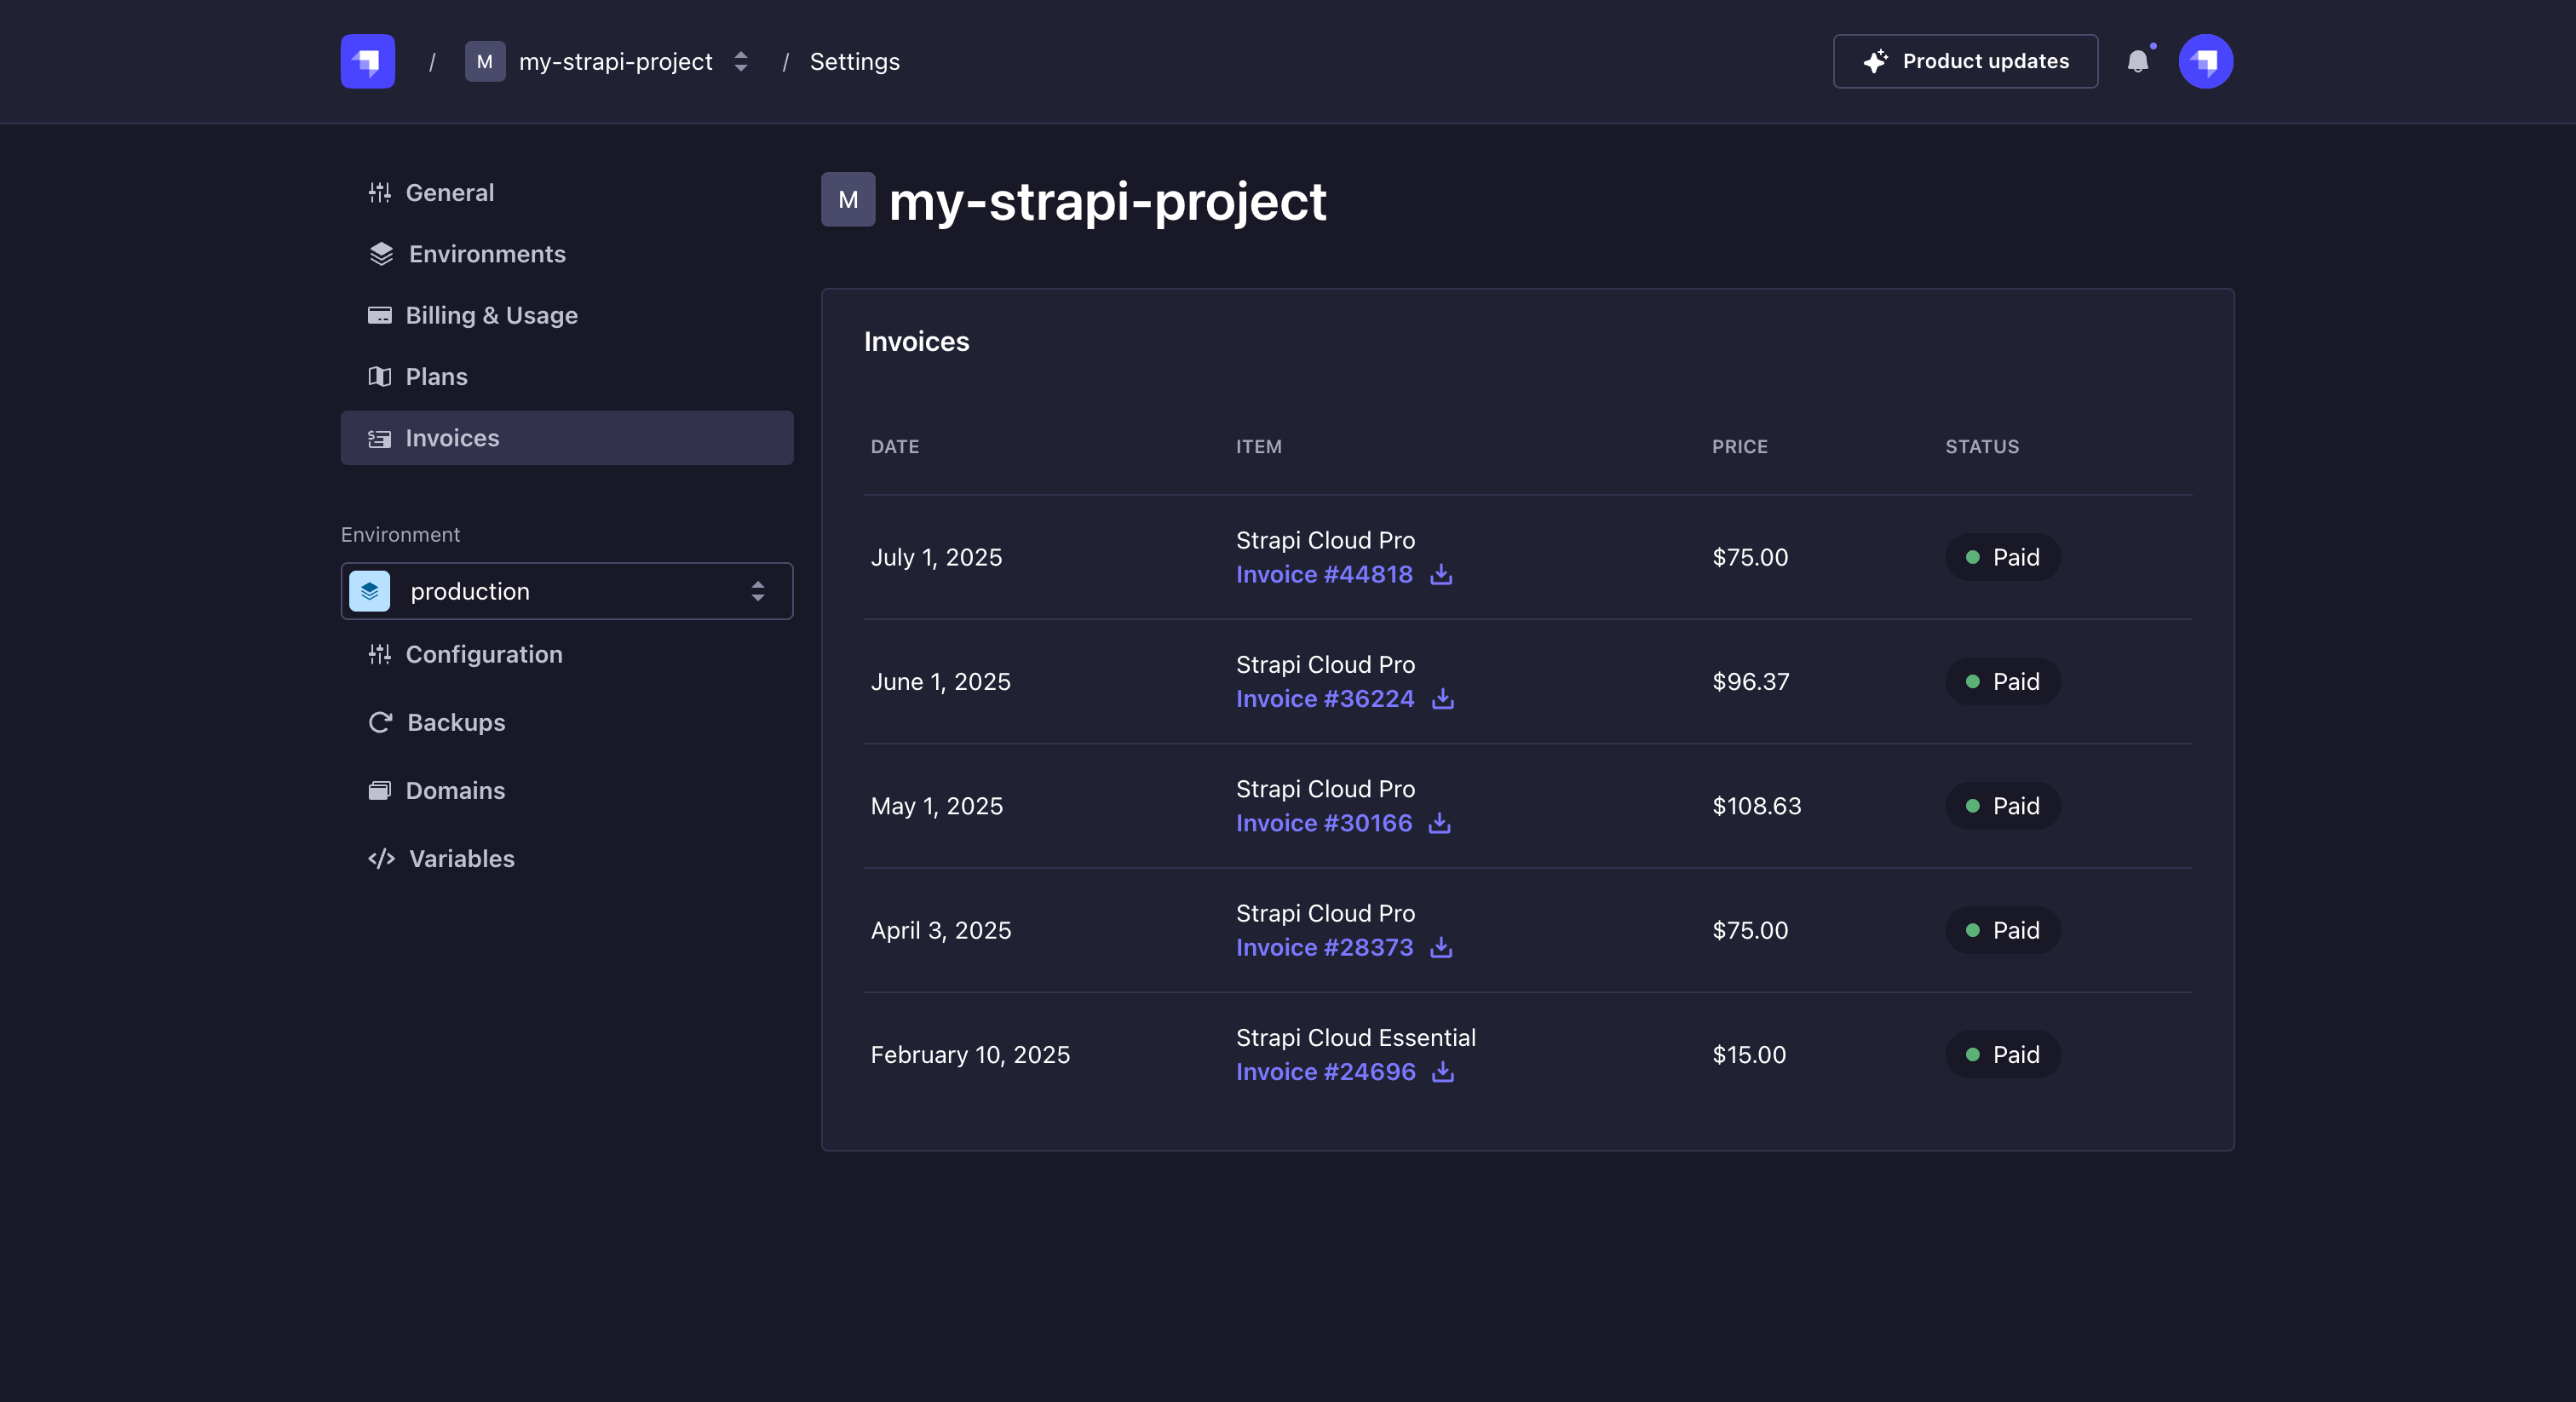Select the General settings icon in sidebar
The height and width of the screenshot is (1402, 2576).
point(380,192)
